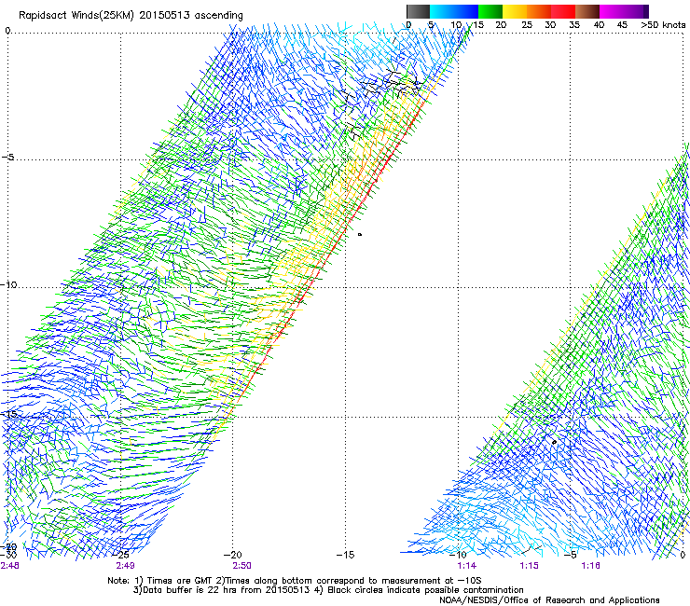The image size is (690, 606).
Task: Click the "Note: 1) Times are GMT" line
Action: tap(294, 581)
